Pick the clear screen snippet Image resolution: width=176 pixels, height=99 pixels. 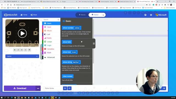68,76
